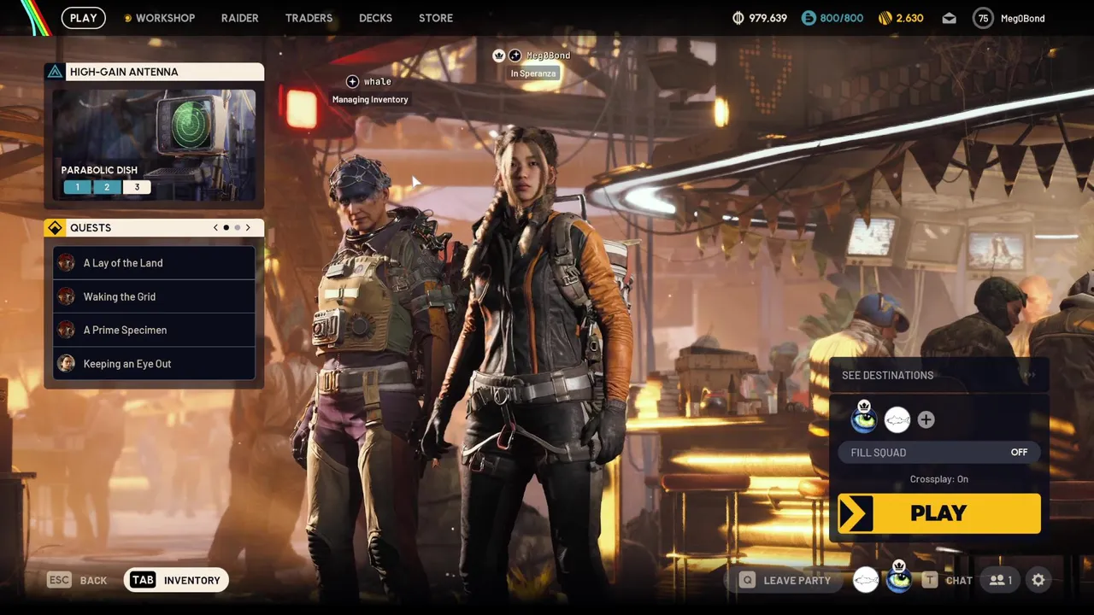Select the Meg0Bond character model in center
1094x615 pixels.
[x=534, y=359]
